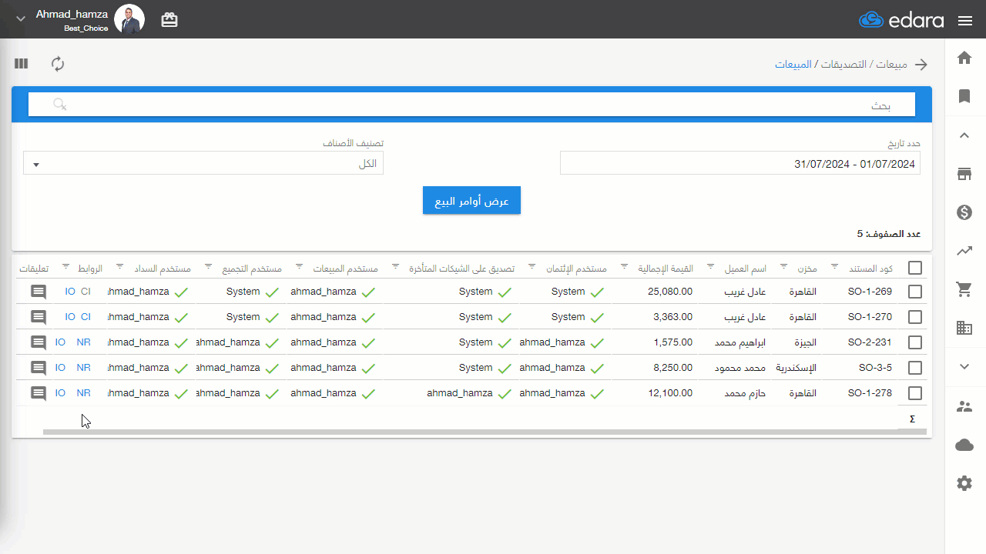Screen dimensions: 986x554
Task: Open the hamburger main menu
Action: [965, 21]
